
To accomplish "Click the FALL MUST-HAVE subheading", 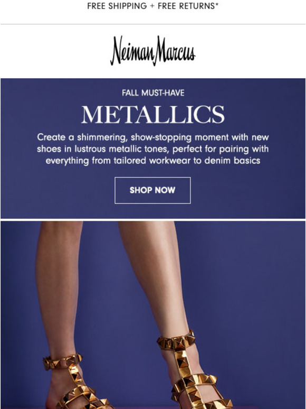I will tap(153, 93).
